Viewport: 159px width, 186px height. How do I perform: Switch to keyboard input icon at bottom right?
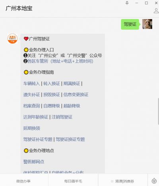[x=154, y=181]
